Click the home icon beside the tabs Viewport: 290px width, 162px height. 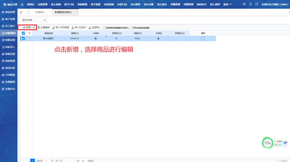point(28,12)
